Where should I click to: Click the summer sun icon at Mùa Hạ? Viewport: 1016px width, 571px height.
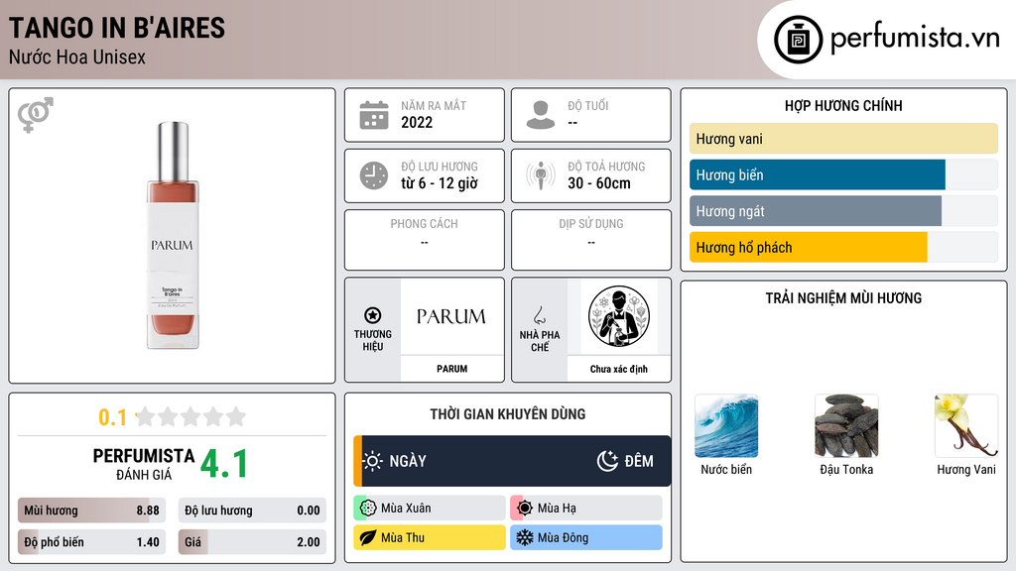tap(525, 509)
